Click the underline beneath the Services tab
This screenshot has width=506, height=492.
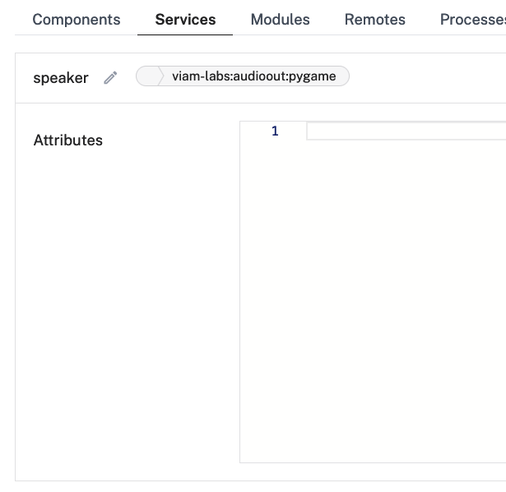tap(185, 34)
